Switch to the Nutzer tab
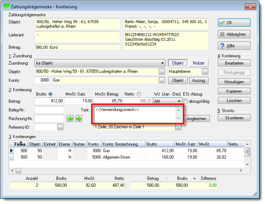The width and height of the screenshot is (265, 204). [199, 63]
